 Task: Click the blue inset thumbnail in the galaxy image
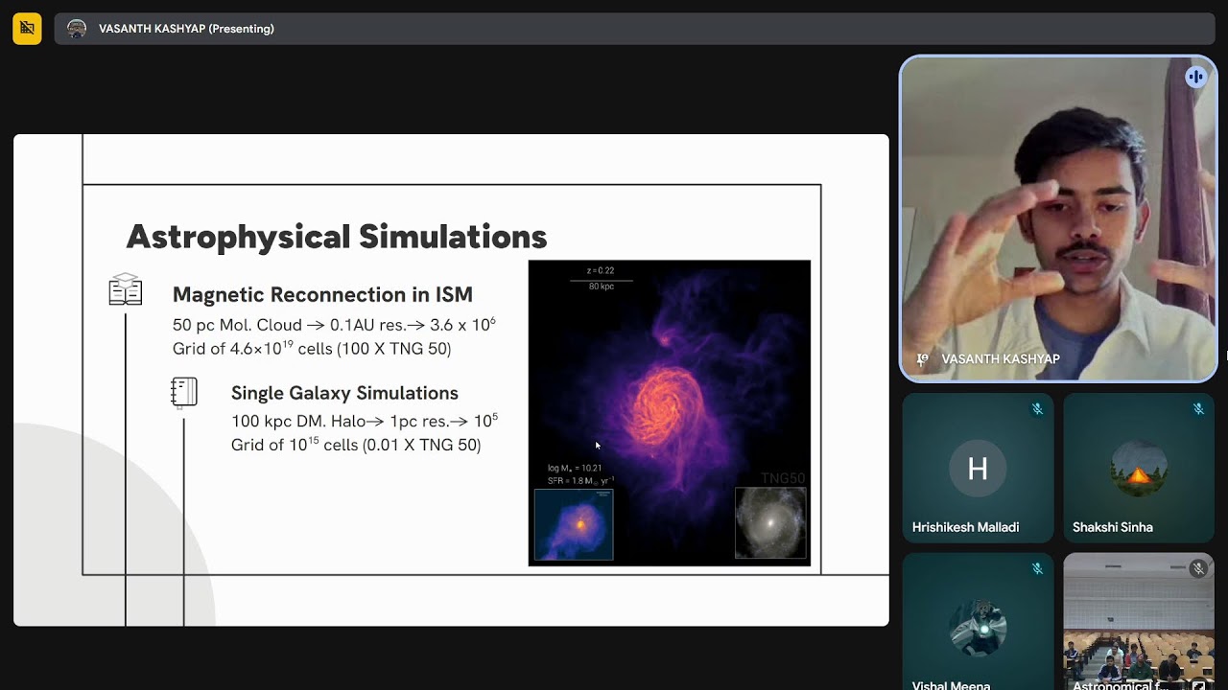pyautogui.click(x=574, y=524)
